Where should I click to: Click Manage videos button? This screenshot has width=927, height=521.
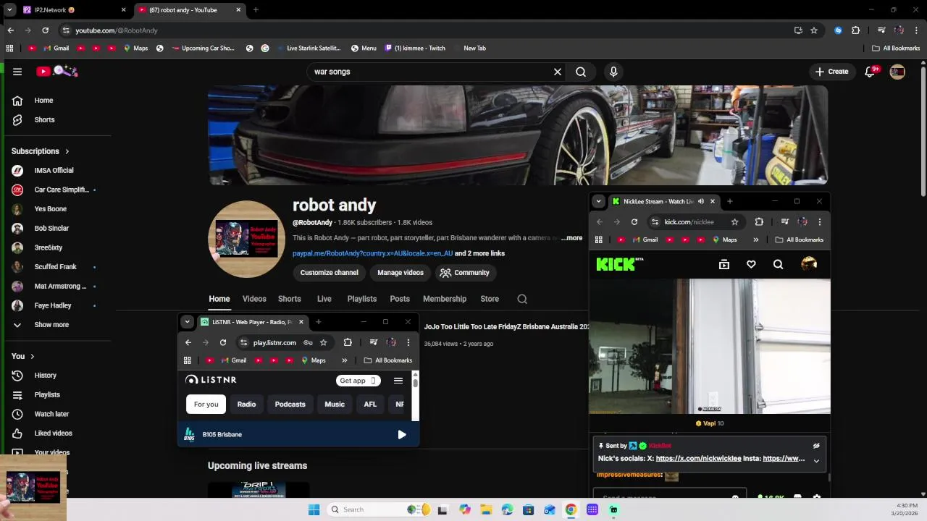click(400, 273)
